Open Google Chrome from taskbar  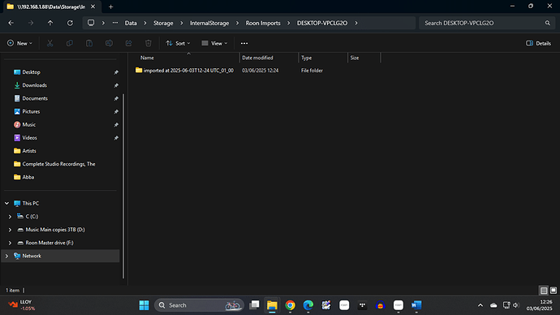click(x=290, y=305)
